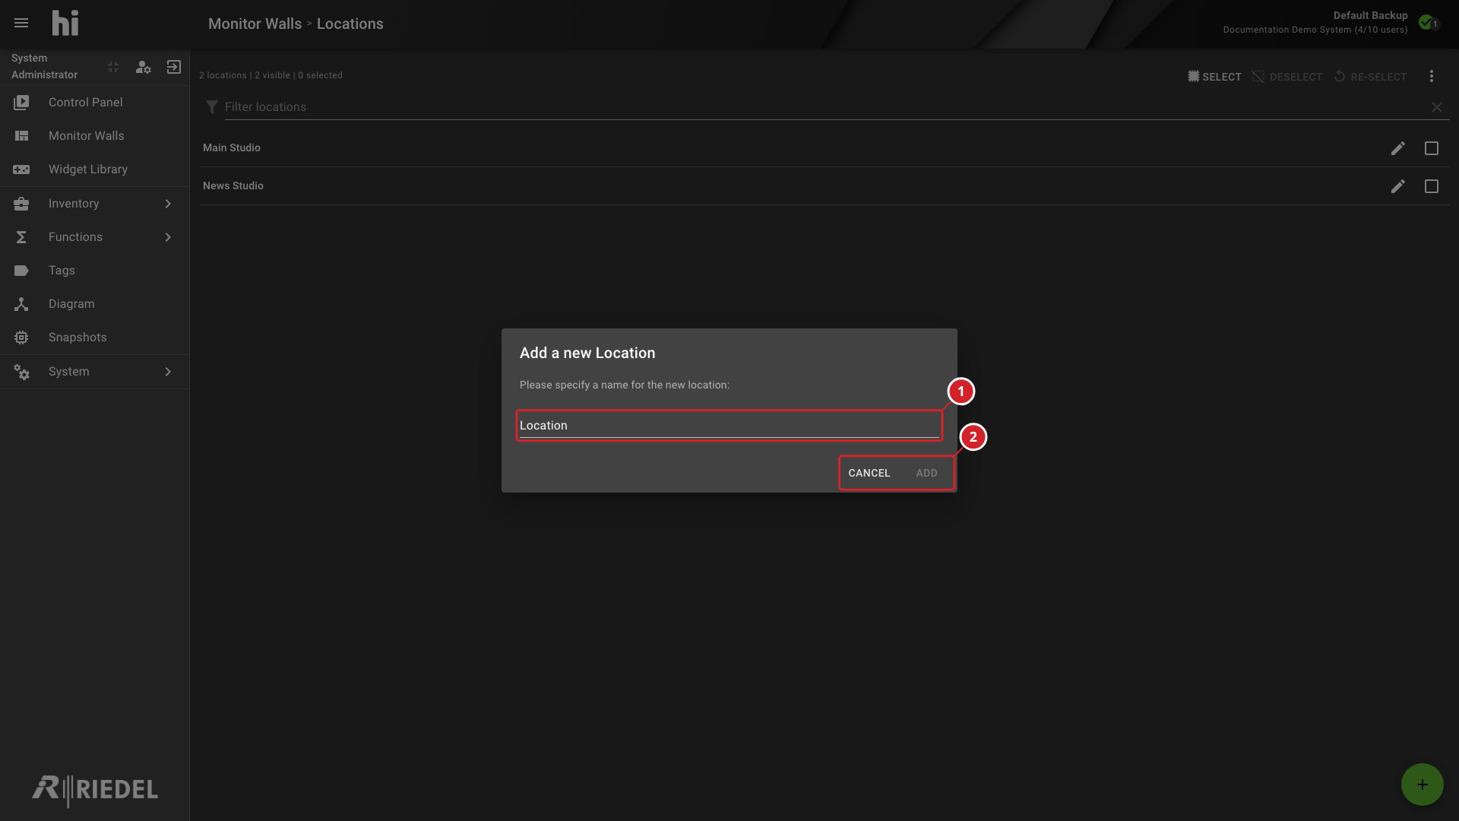Open the three-dot more options menu

1432,76
